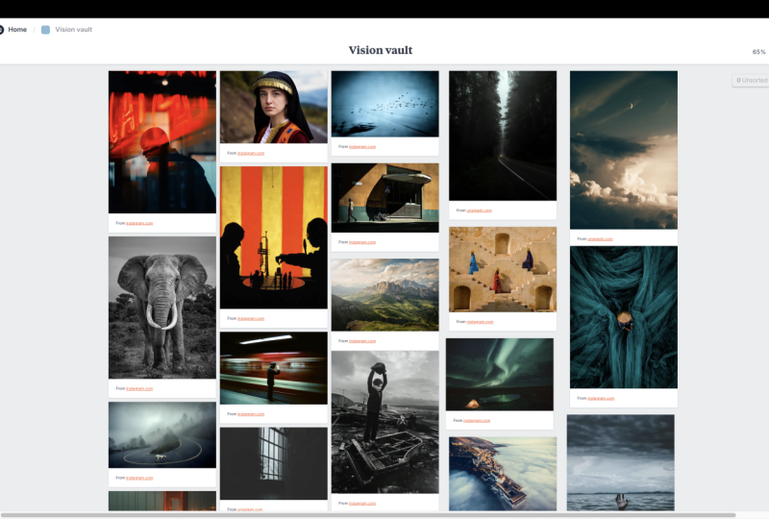Open the Home breadcrumb
Image resolution: width=769 pixels, height=519 pixels.
coord(17,30)
